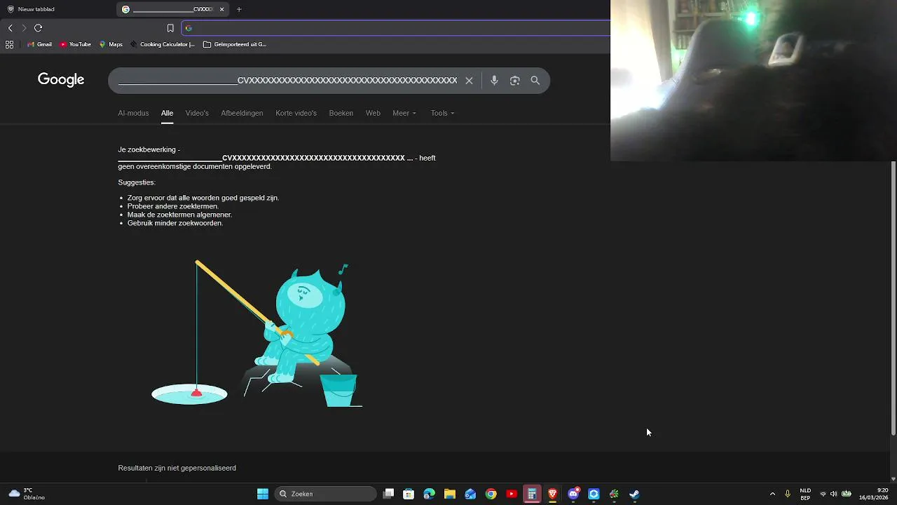Open Gmail bookmark
Viewport: 897px width, 505px height.
coord(39,44)
